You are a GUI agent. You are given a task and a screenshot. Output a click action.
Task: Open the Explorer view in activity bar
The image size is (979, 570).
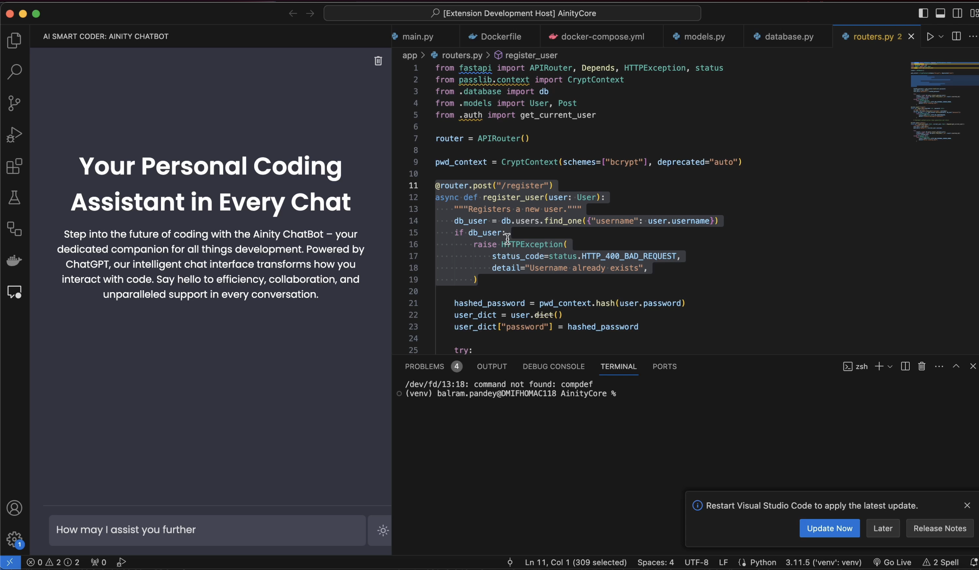coord(14,40)
